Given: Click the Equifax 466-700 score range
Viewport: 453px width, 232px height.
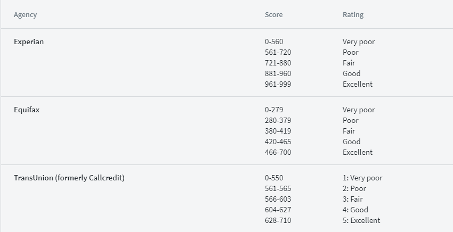Looking at the screenshot, I should tap(278, 152).
